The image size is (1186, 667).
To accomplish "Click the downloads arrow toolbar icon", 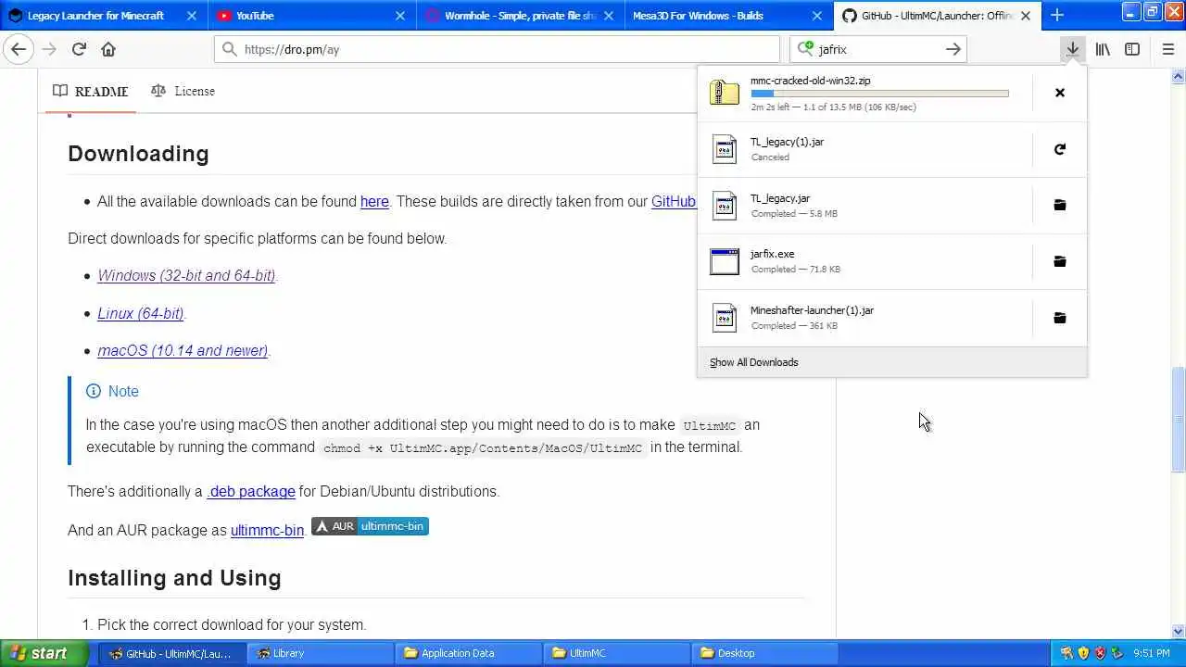I will pos(1072,49).
